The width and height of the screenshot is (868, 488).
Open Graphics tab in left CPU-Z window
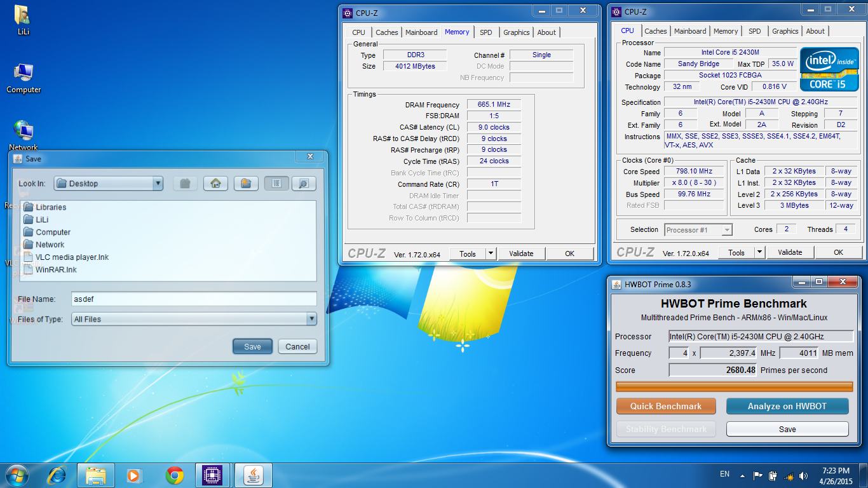tap(517, 32)
